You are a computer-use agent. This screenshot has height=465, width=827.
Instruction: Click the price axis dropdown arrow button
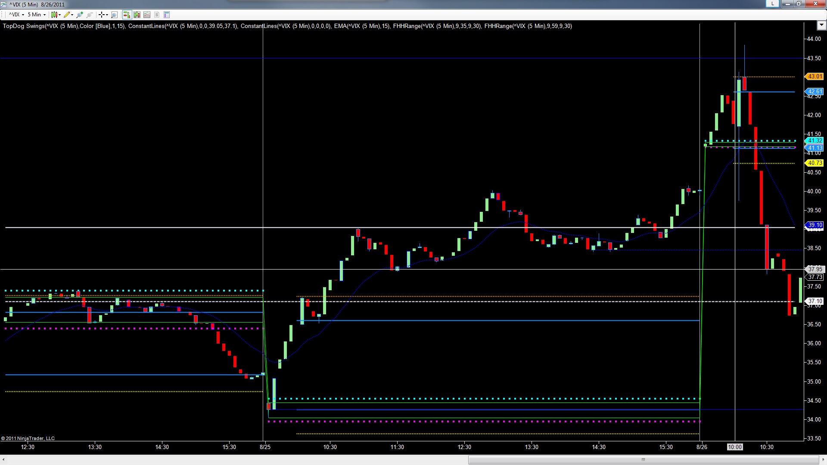pyautogui.click(x=821, y=26)
